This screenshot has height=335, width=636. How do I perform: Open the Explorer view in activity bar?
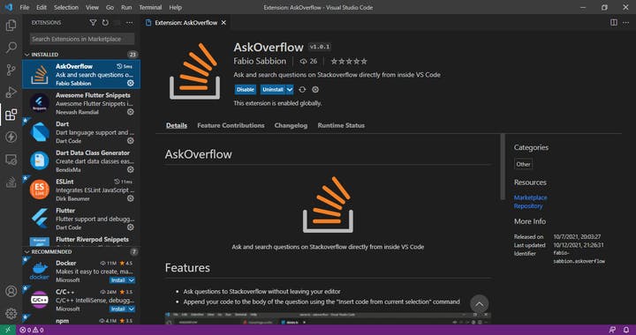pos(11,26)
